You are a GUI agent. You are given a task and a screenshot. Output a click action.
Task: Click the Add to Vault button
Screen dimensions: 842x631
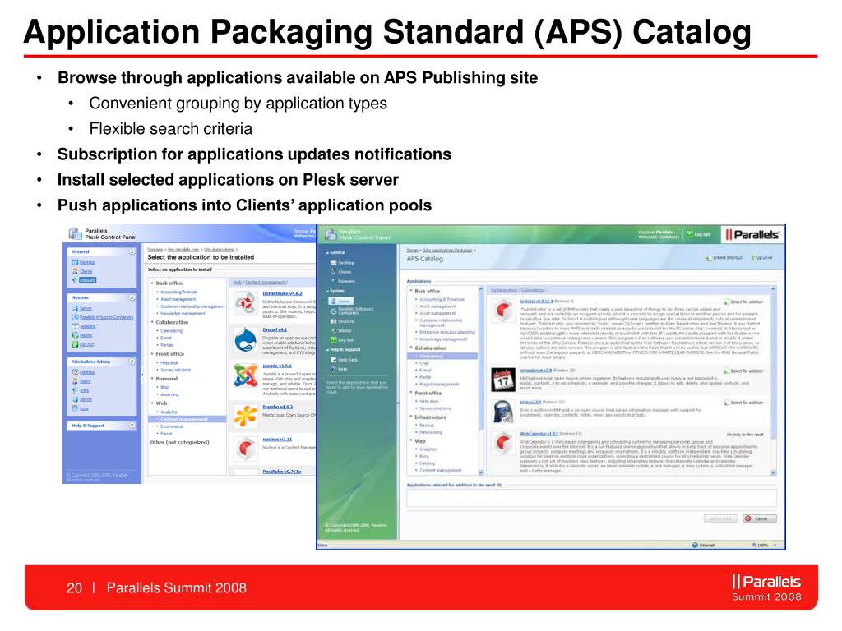click(x=720, y=518)
